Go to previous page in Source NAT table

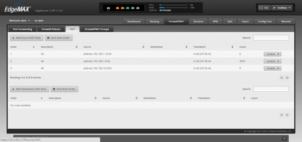pos(281,77)
